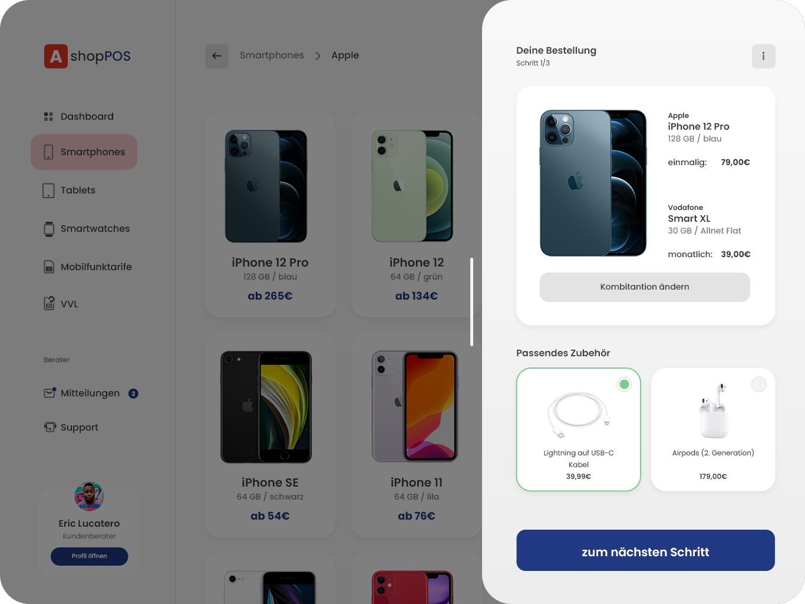Open the Smartphones sidebar menu item

(x=84, y=152)
